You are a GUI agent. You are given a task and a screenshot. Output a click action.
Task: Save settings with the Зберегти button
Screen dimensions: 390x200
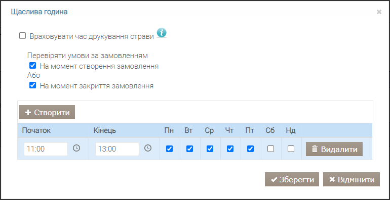(292, 179)
